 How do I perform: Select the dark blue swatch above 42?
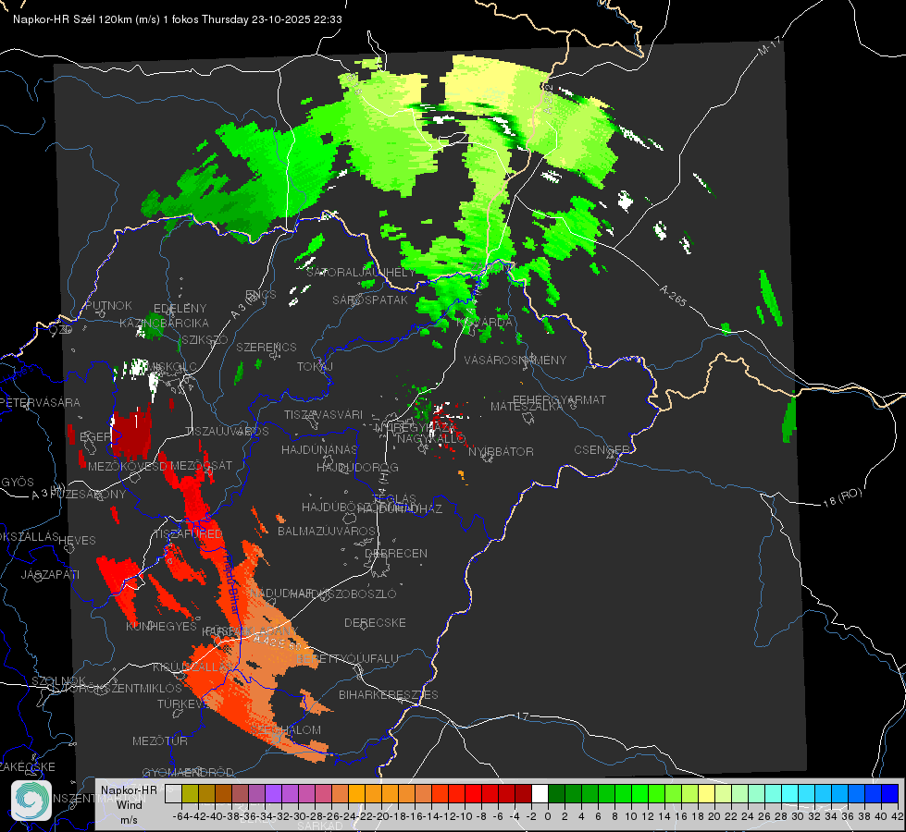pyautogui.click(x=890, y=793)
